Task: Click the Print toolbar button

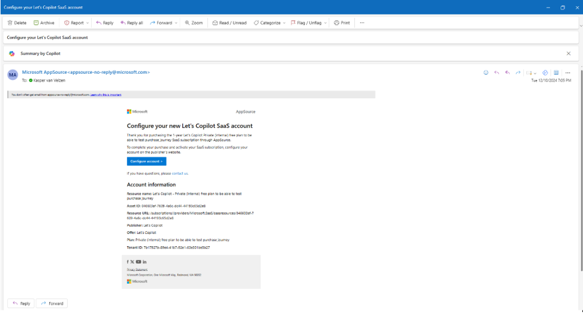Action: [x=342, y=23]
